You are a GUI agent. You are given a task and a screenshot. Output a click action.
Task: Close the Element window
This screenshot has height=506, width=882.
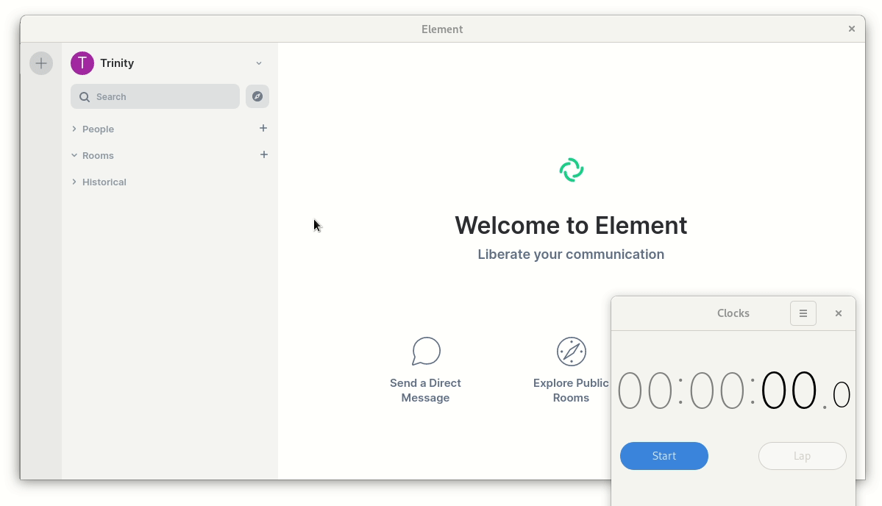point(852,29)
